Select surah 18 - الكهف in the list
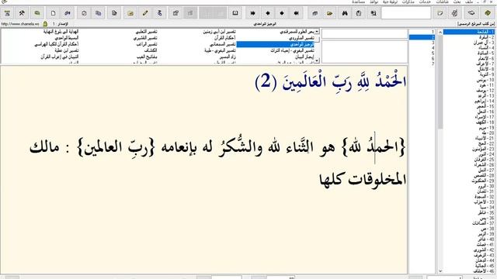This screenshot has height=279, width=497. click(468, 122)
